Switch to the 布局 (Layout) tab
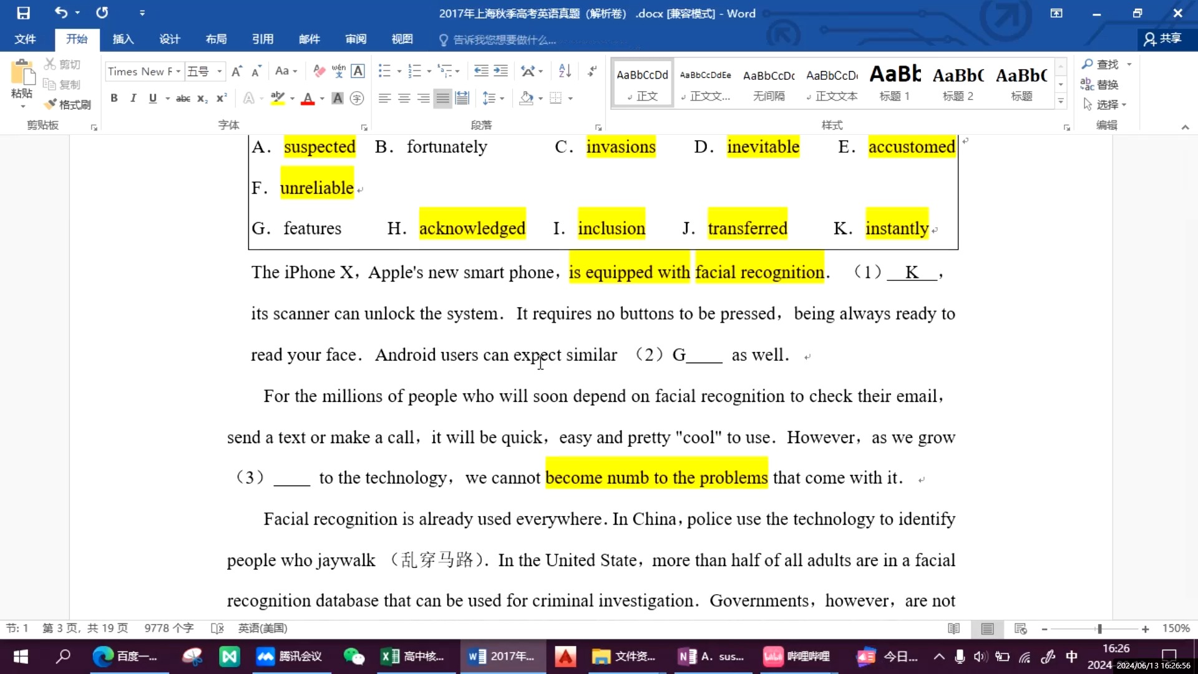The image size is (1198, 674). (x=216, y=39)
